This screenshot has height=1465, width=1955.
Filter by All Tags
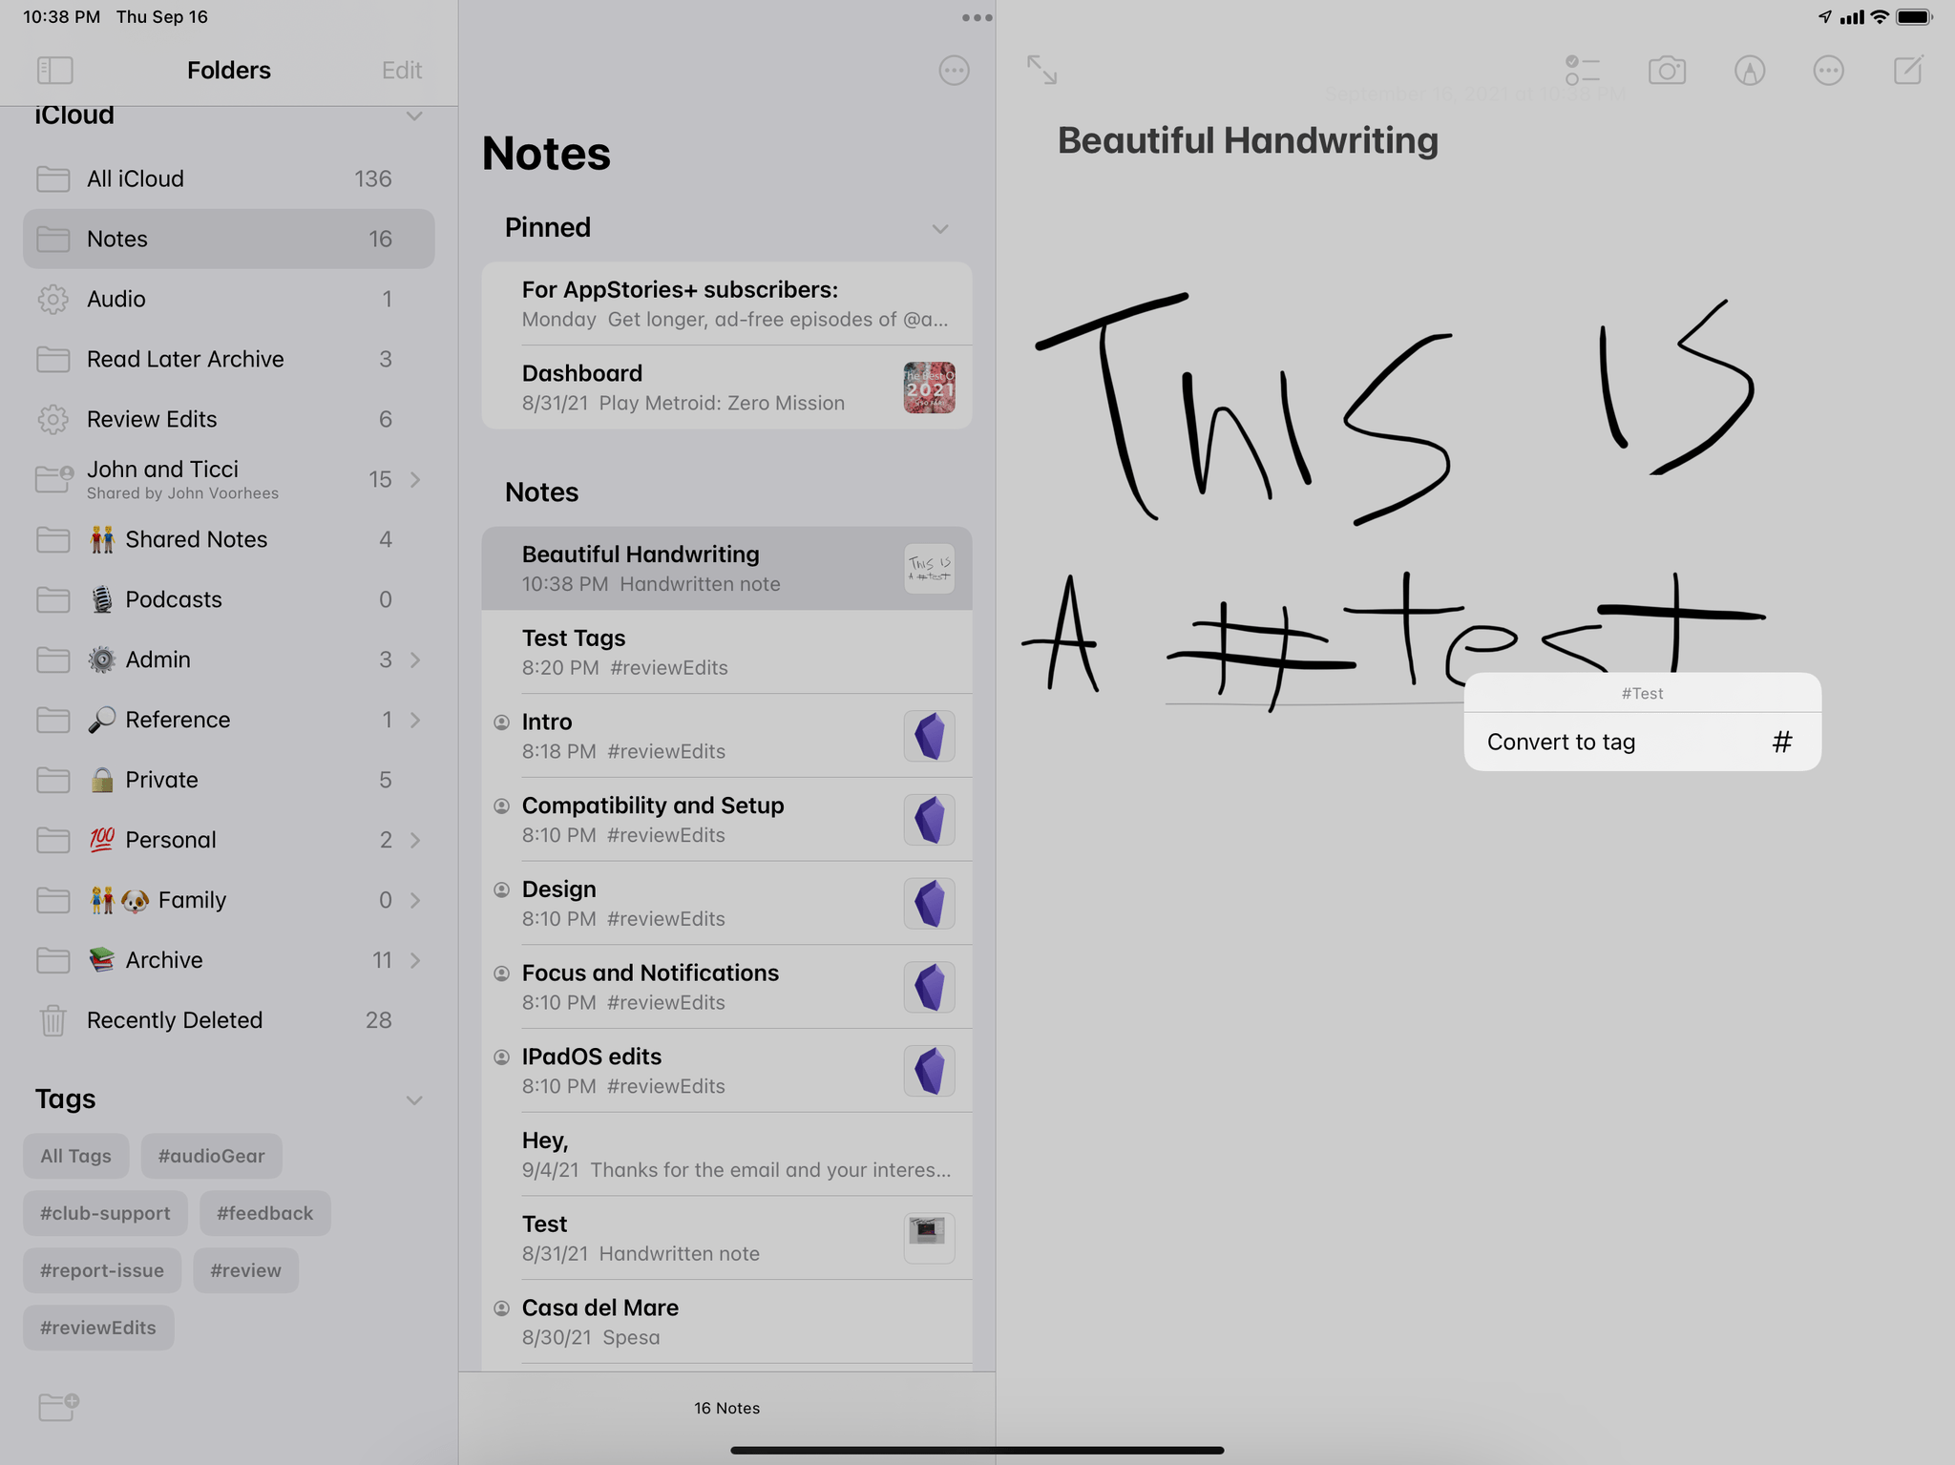(75, 1156)
